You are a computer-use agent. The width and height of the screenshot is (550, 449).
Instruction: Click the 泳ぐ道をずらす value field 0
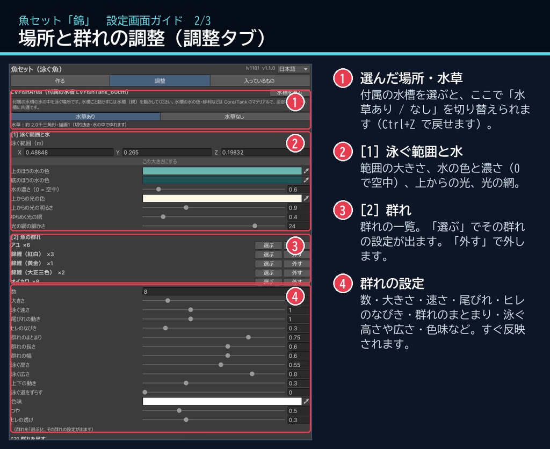tap(298, 392)
